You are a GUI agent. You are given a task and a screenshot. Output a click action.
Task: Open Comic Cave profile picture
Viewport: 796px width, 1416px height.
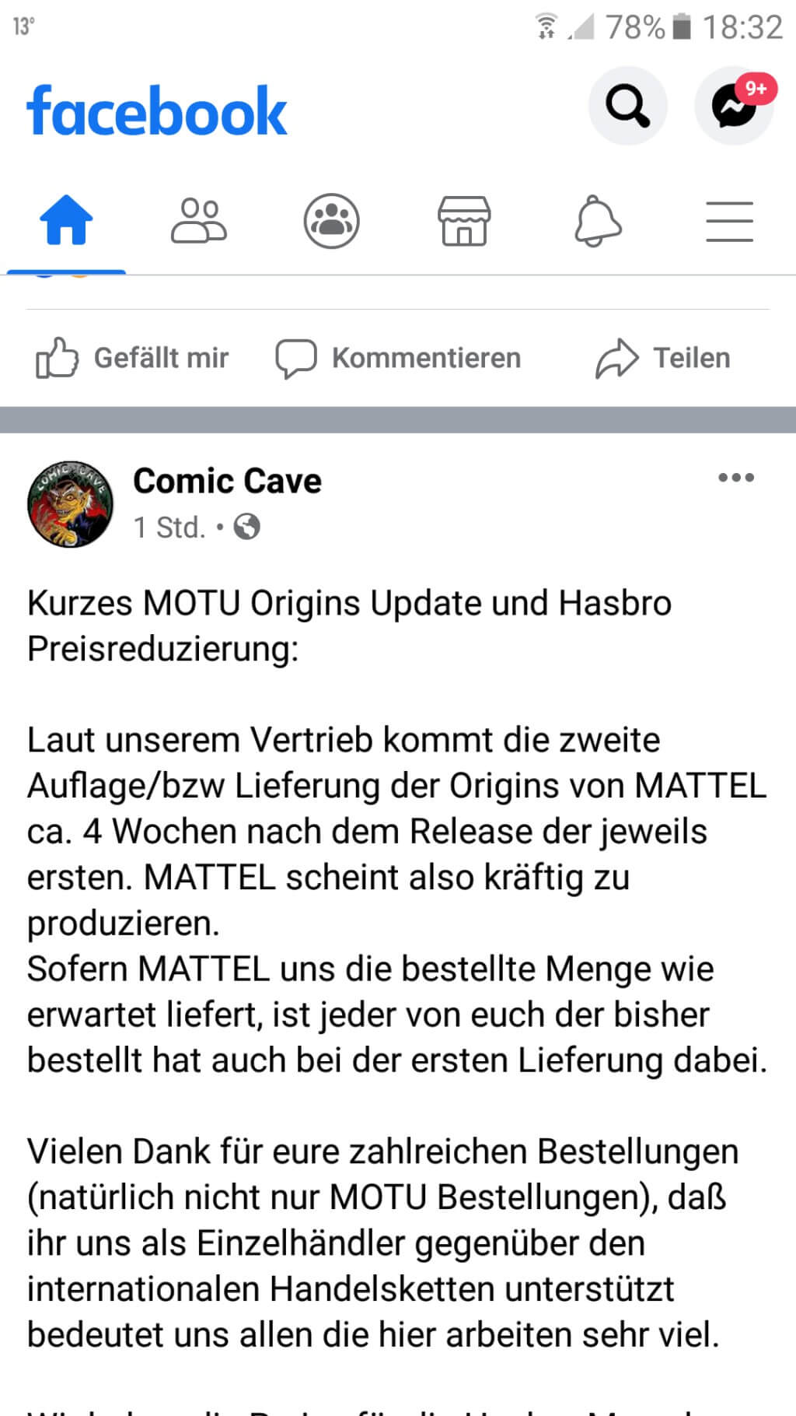point(70,503)
